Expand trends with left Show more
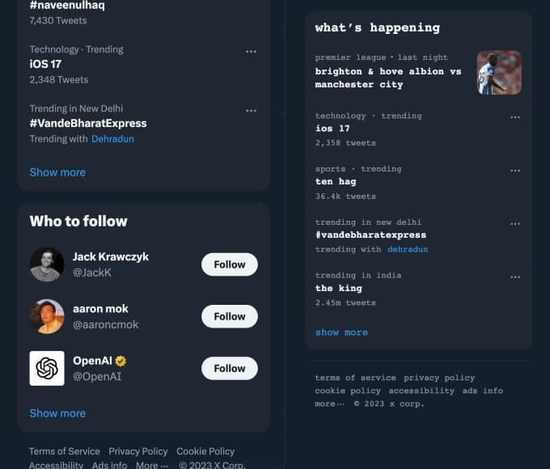This screenshot has height=469, width=550. [57, 172]
